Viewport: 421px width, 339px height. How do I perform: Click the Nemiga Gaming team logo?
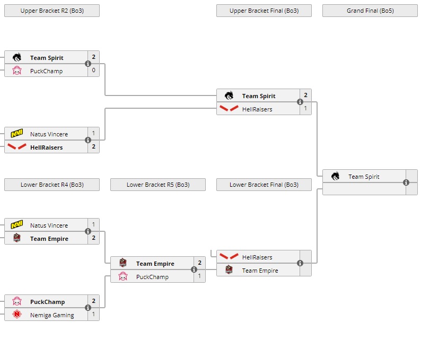coord(17,315)
